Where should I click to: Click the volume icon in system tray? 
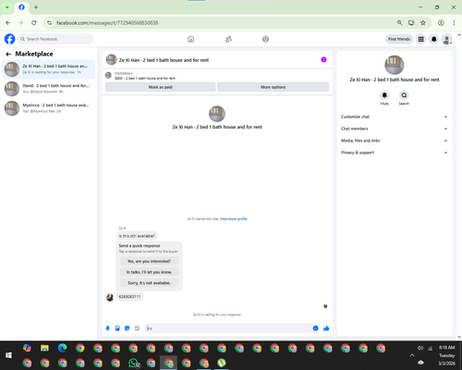[419, 348]
